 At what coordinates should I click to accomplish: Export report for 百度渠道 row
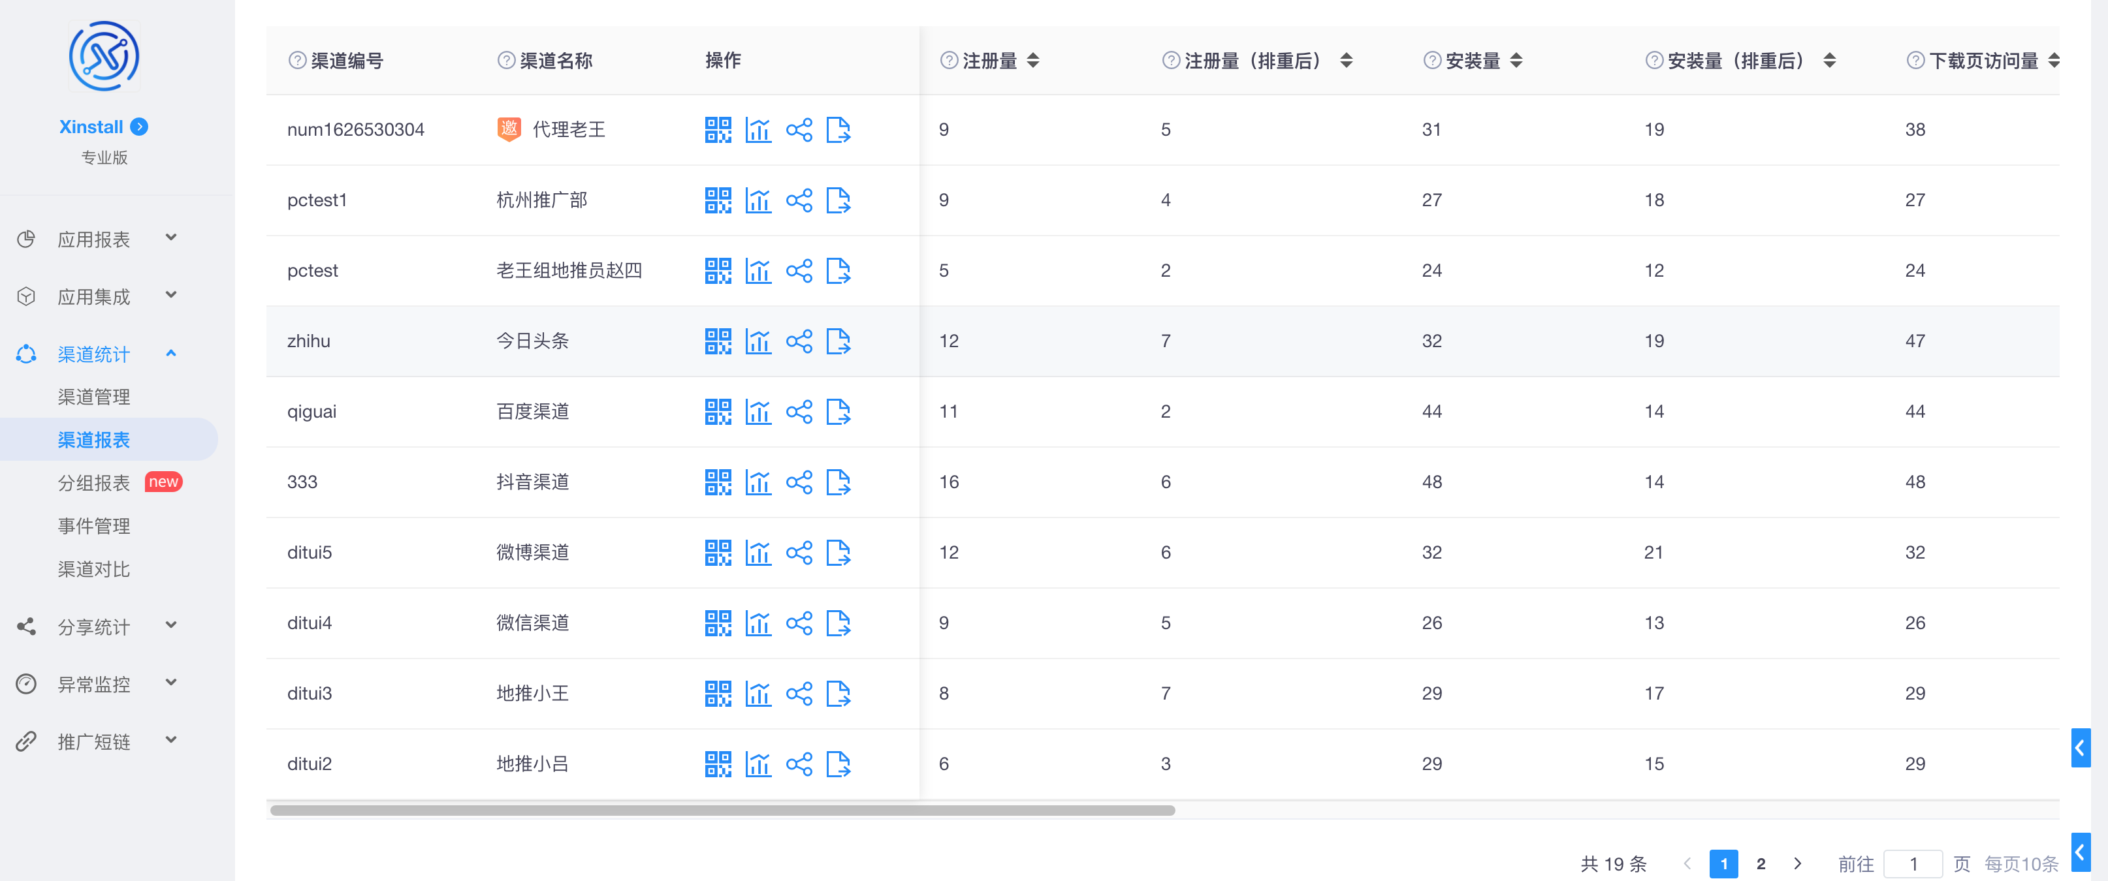click(x=838, y=412)
